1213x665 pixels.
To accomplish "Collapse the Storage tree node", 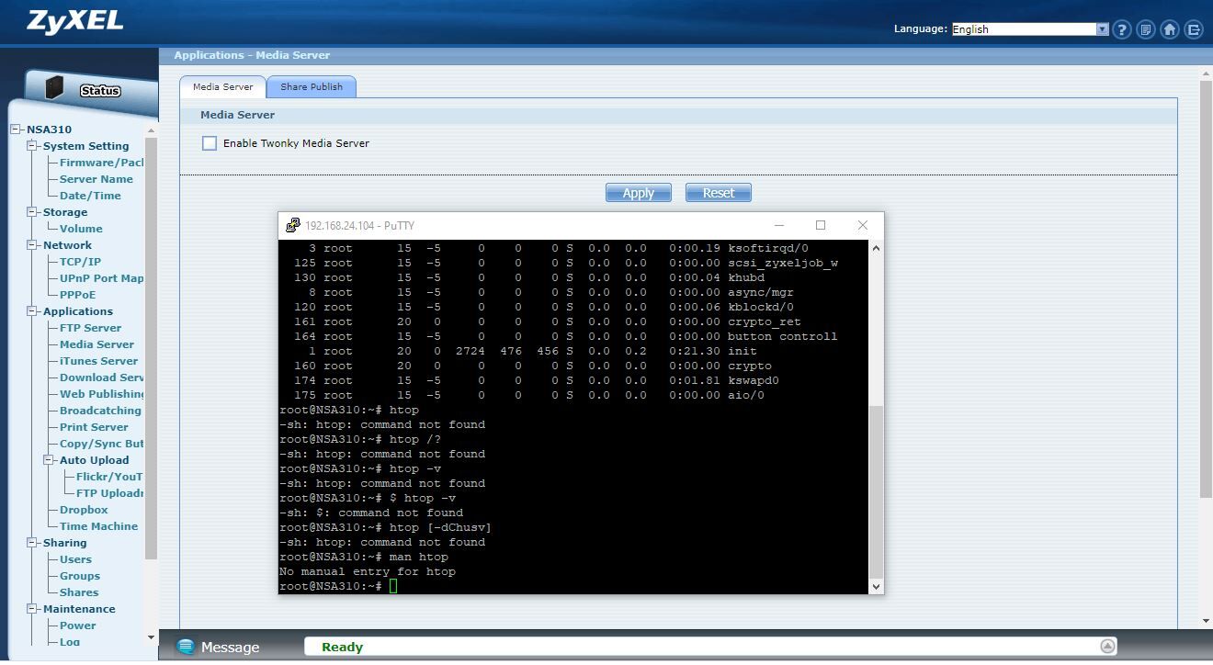I will (x=33, y=212).
